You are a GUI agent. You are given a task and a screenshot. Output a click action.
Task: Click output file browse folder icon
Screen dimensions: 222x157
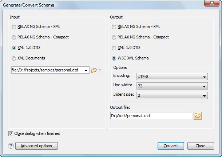198,116
